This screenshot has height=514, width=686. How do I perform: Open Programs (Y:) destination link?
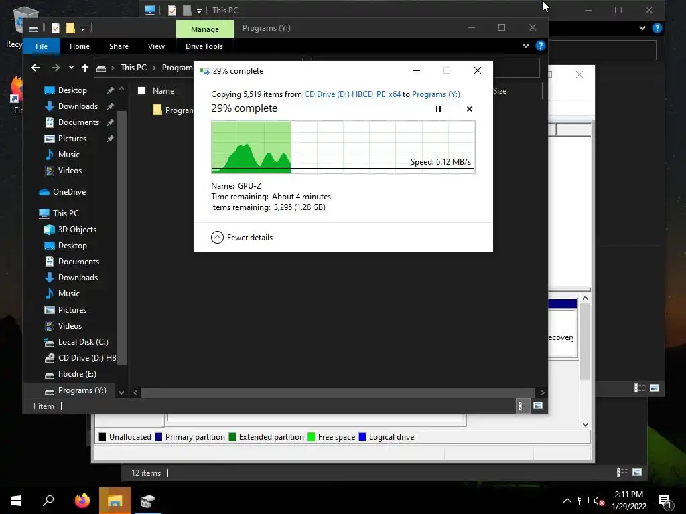[x=435, y=94]
